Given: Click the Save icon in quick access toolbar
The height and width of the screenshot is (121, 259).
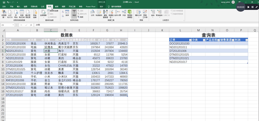Looking at the screenshot, I should [x=4, y=2].
